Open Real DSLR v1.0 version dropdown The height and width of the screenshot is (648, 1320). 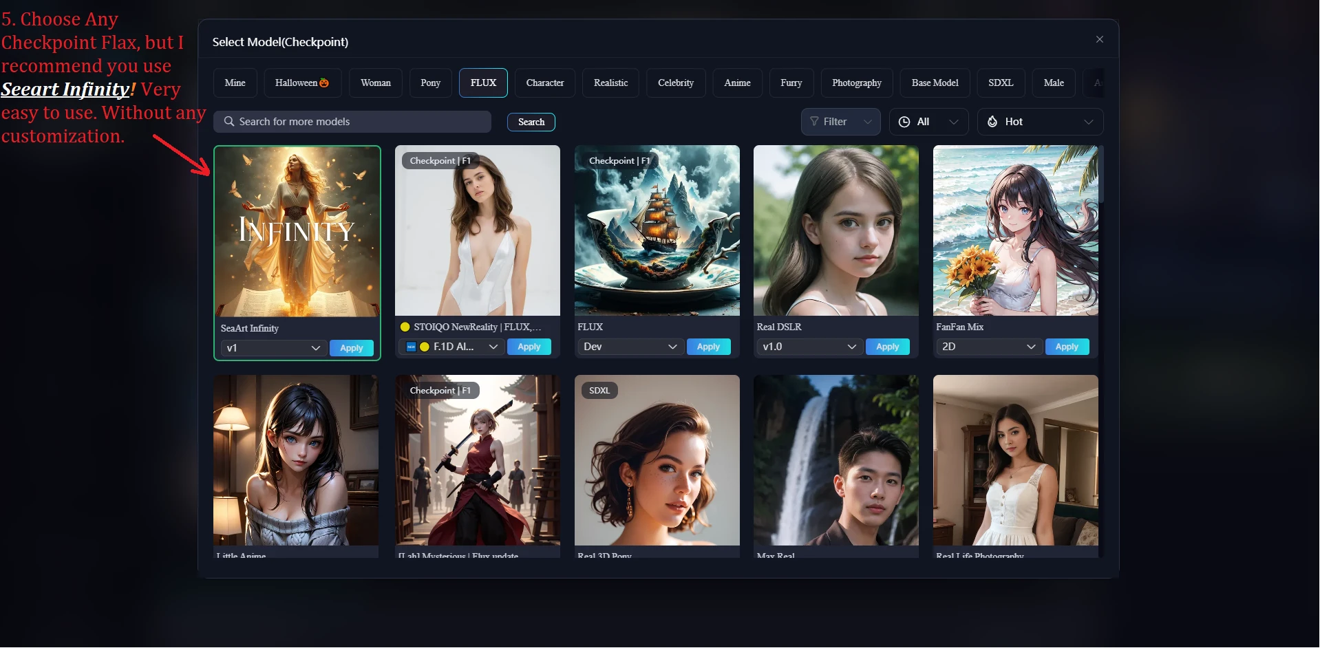point(809,347)
